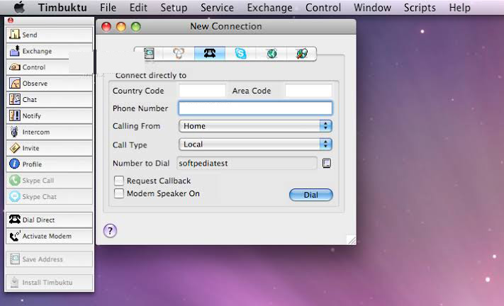The width and height of the screenshot is (504, 306).
Task: Open the Exchange service in sidebar
Action: pos(49,51)
